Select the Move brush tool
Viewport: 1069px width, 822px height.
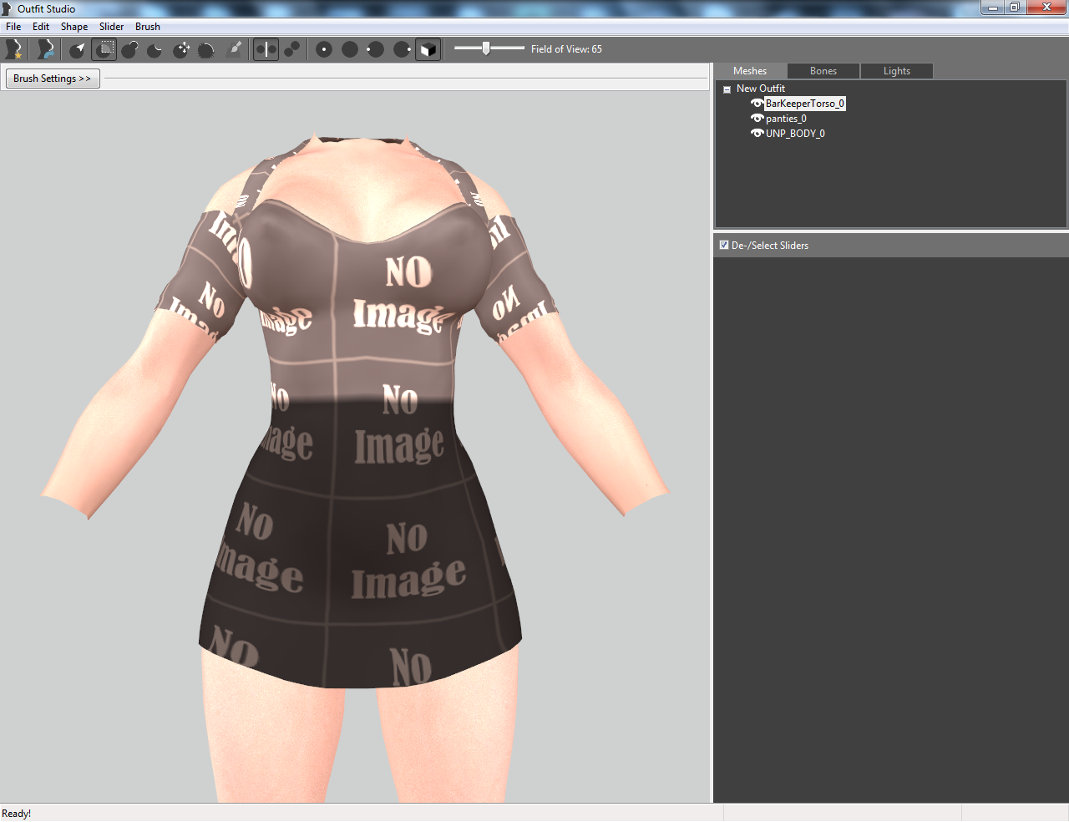(x=181, y=48)
